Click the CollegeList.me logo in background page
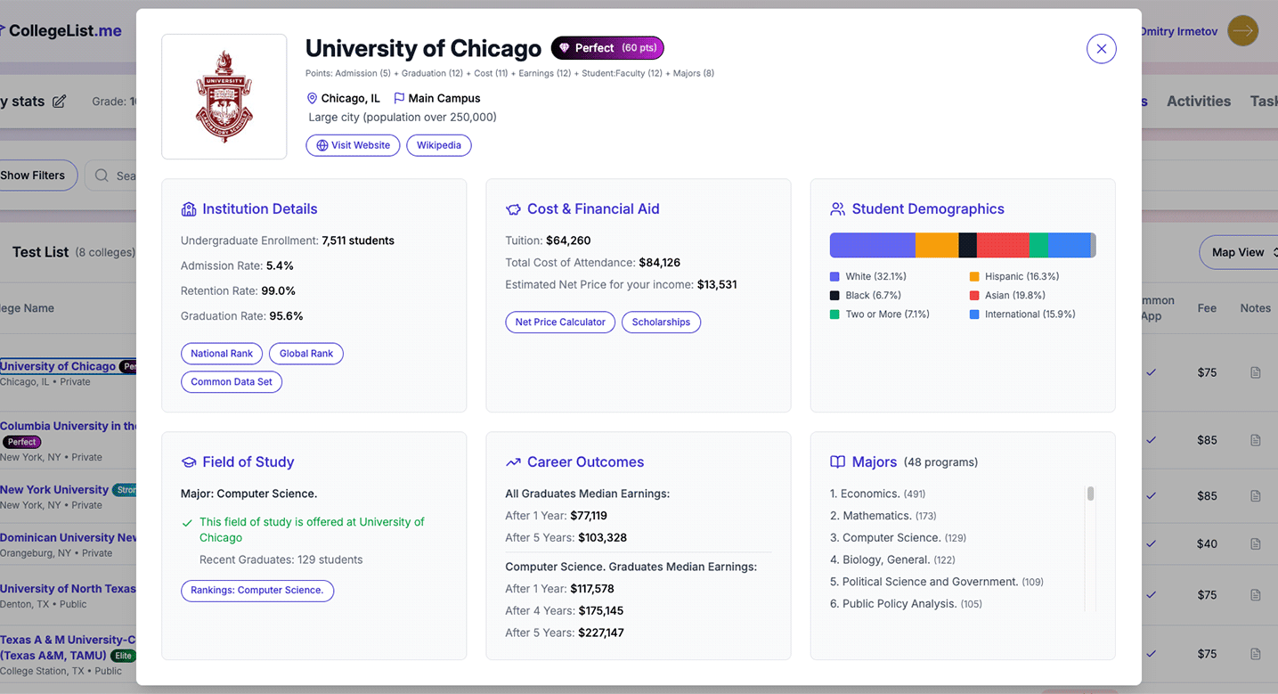The width and height of the screenshot is (1278, 694). coord(61,31)
